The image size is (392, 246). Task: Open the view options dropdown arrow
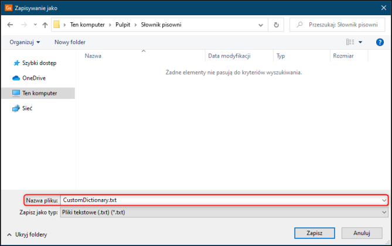360,42
